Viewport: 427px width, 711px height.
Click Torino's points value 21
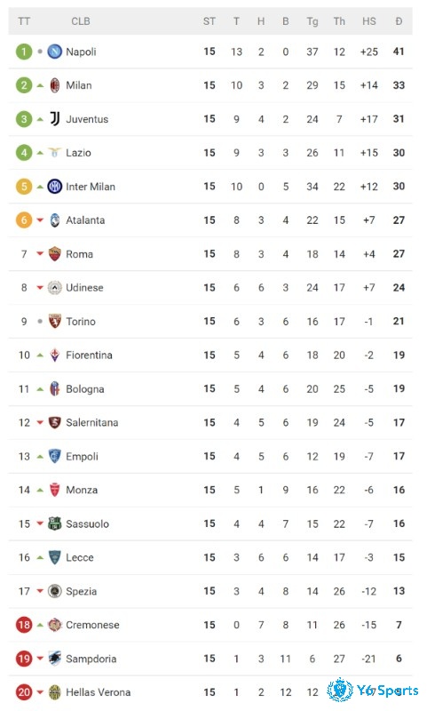[x=399, y=322]
